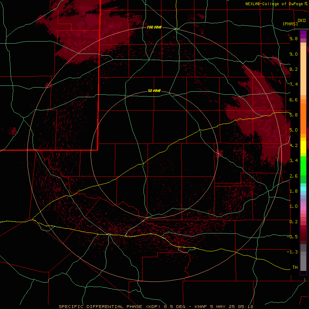Click the gray swatch at bottom of color bar
The height and width of the screenshot is (309, 309).
point(303,264)
